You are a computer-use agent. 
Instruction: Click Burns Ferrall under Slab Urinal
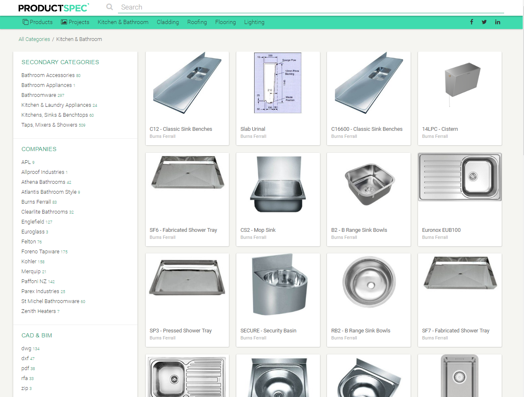pos(253,137)
